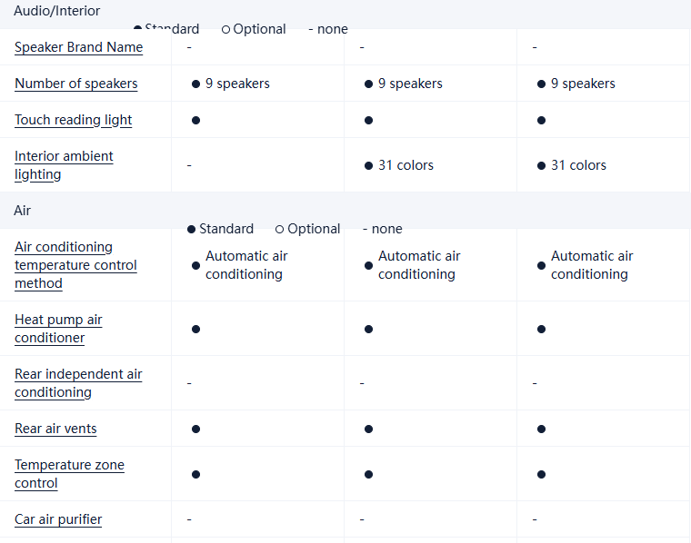
Task: Click the Audio/Interior section header
Action: tap(57, 11)
